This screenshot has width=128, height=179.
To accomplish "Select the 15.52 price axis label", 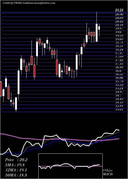I will [119, 85].
